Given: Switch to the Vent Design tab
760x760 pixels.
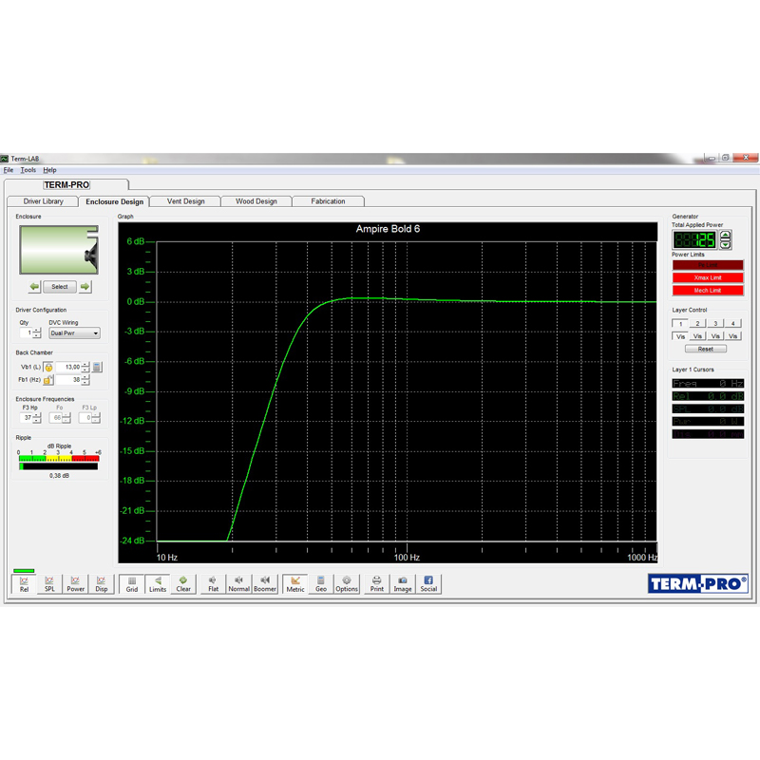Looking at the screenshot, I should pos(186,201).
